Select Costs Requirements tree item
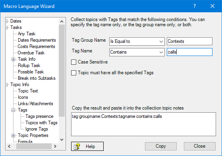The height and width of the screenshot is (156, 222). (36, 46)
